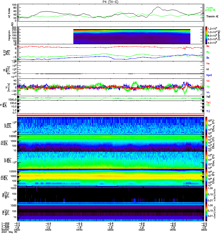Click the ESA ions Eflux color bar
The image size is (221, 236).
coord(207,143)
